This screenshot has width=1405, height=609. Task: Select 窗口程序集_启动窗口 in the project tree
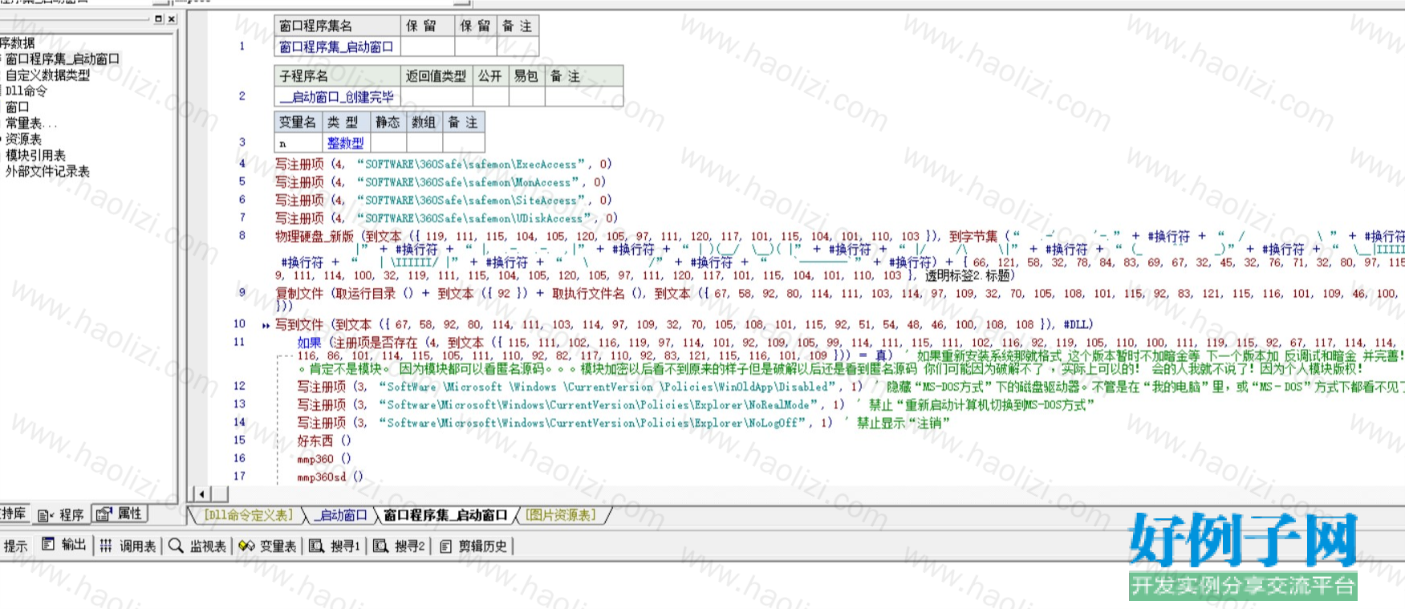click(x=63, y=59)
